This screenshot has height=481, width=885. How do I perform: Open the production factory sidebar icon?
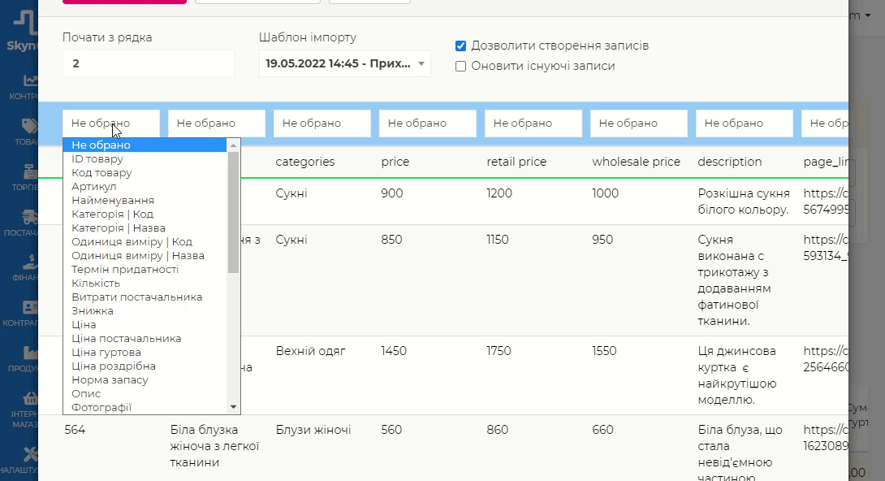(30, 353)
